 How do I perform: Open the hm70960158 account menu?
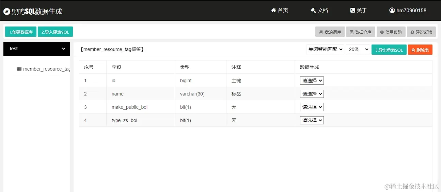(x=408, y=11)
